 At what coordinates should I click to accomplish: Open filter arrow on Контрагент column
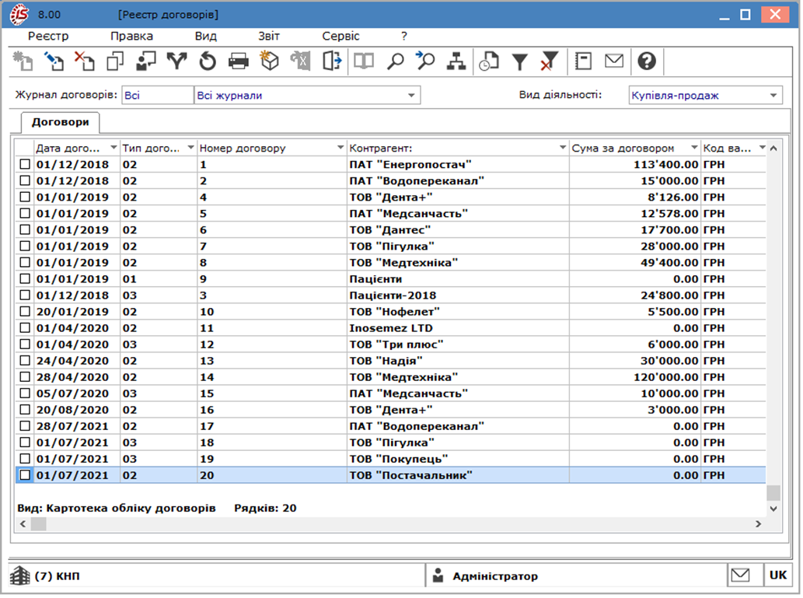[x=562, y=148]
